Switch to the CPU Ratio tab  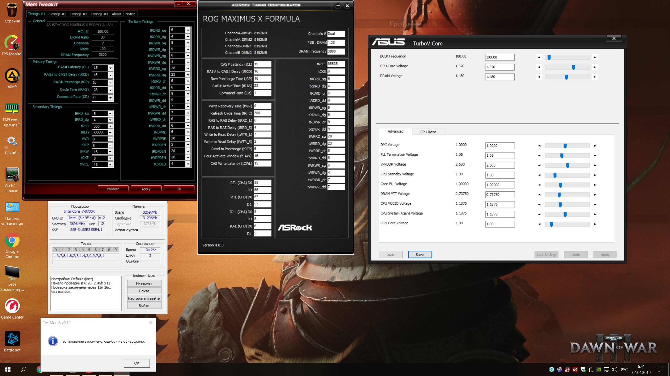428,132
